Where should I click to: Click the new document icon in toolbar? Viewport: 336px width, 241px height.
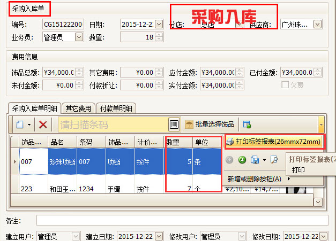coord(19,125)
